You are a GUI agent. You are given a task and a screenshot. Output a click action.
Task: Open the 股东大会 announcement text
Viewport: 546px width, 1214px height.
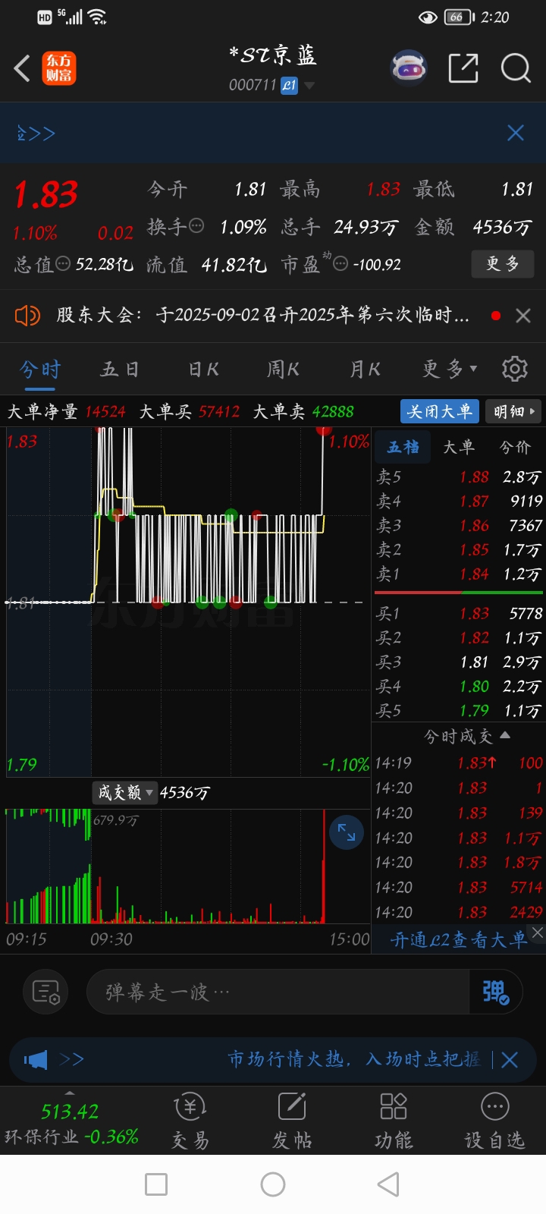262,315
